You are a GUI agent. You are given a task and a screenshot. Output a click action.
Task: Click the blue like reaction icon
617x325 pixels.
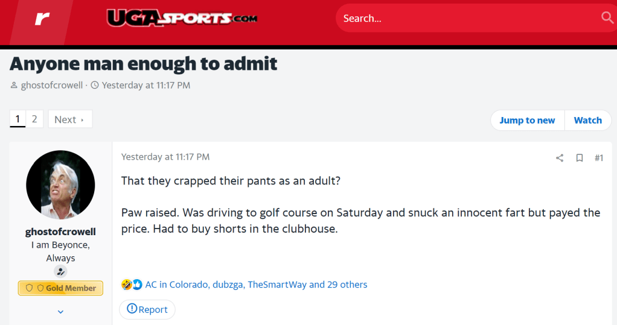[x=137, y=285]
